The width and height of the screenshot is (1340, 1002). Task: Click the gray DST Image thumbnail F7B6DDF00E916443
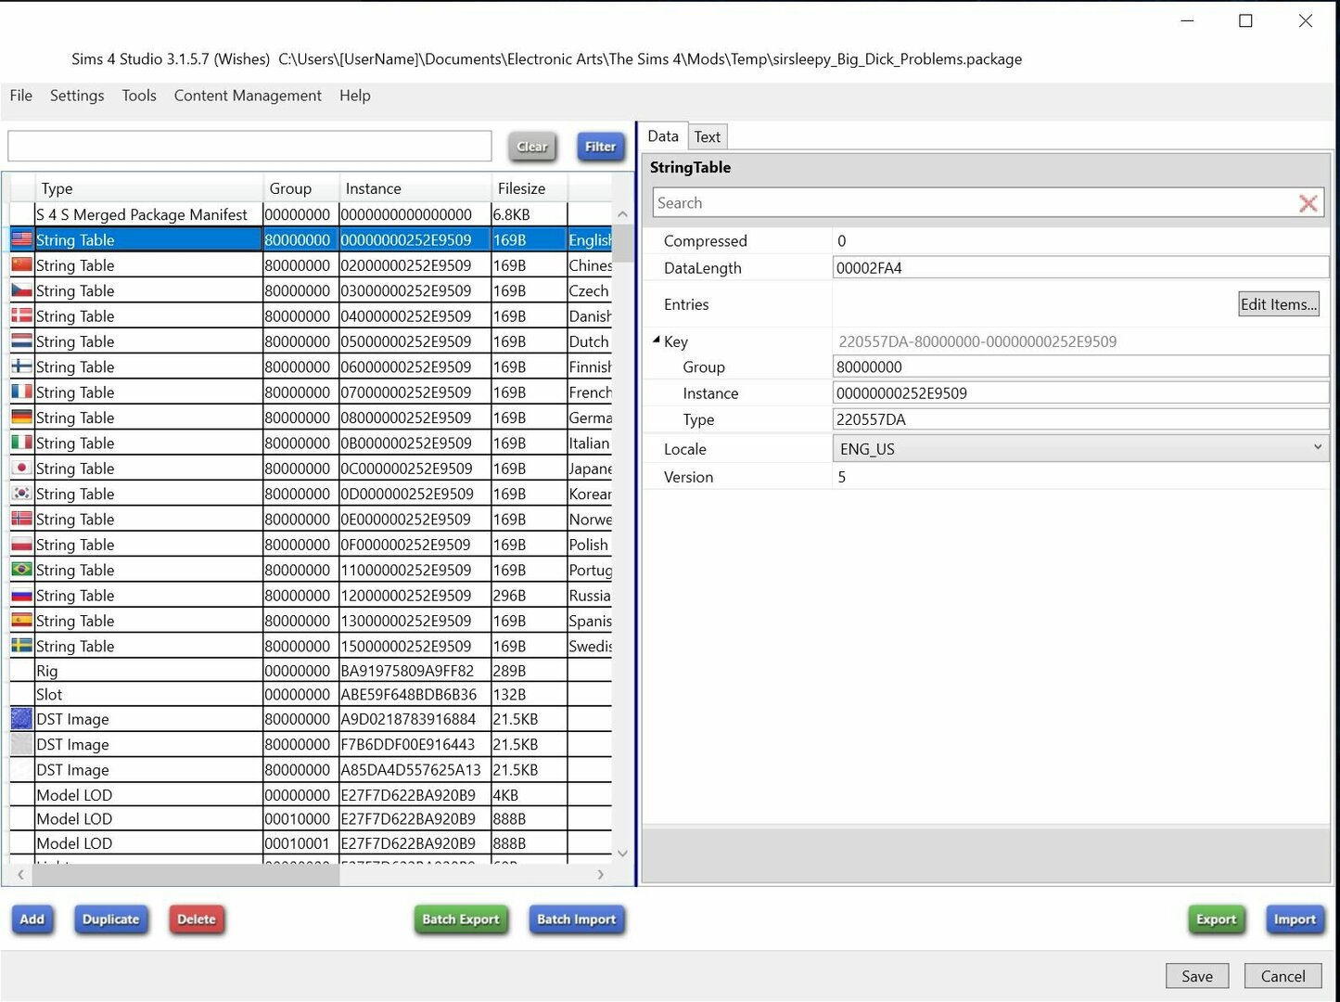click(x=22, y=743)
